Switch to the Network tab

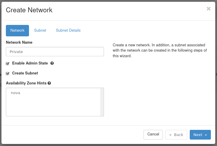pos(17,30)
